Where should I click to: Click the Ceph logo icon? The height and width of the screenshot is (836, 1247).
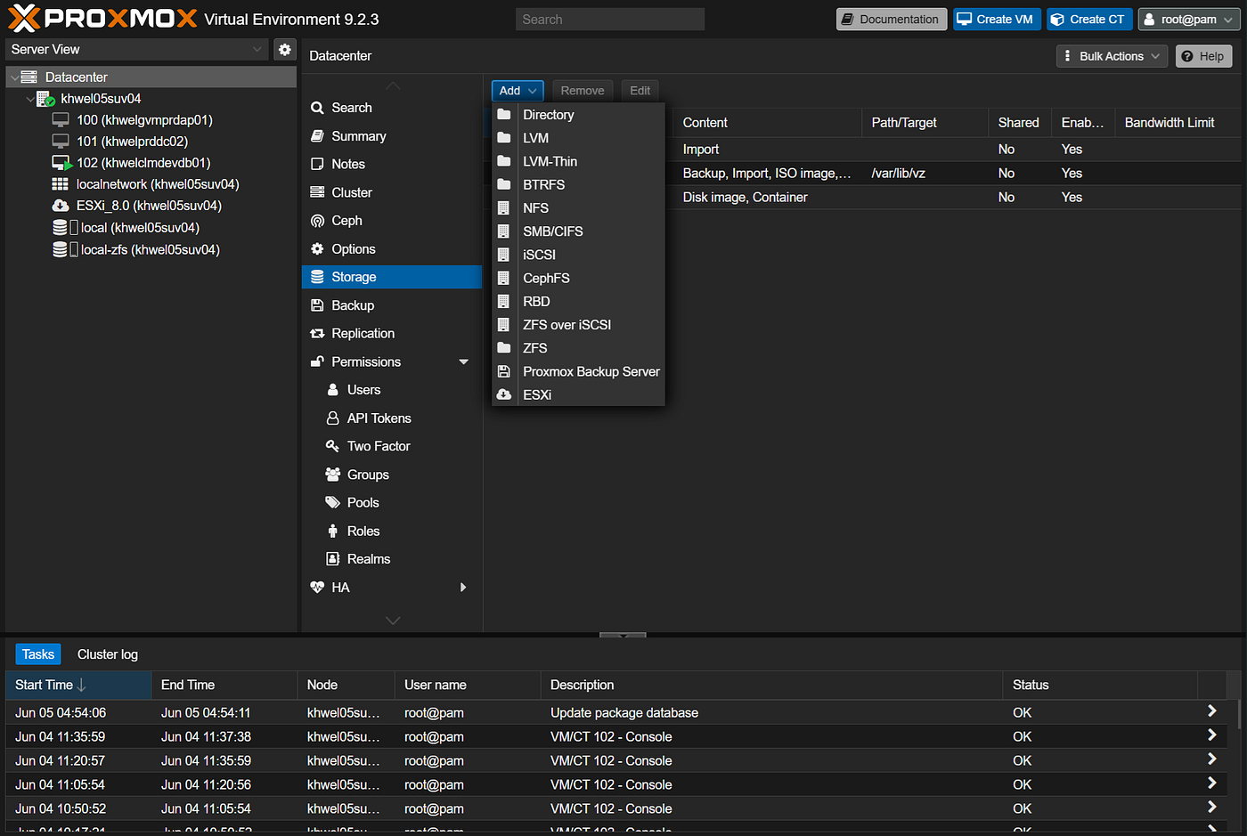317,221
